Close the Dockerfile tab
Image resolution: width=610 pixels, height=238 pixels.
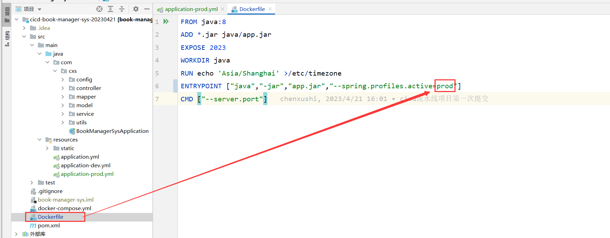[270, 9]
